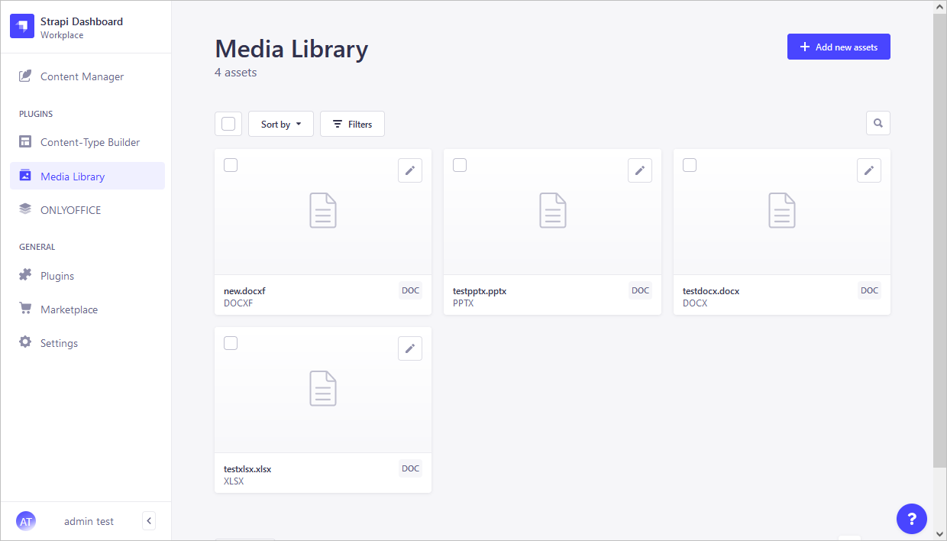Click the search magnifier icon
Image resolution: width=947 pixels, height=541 pixels.
pyautogui.click(x=878, y=123)
